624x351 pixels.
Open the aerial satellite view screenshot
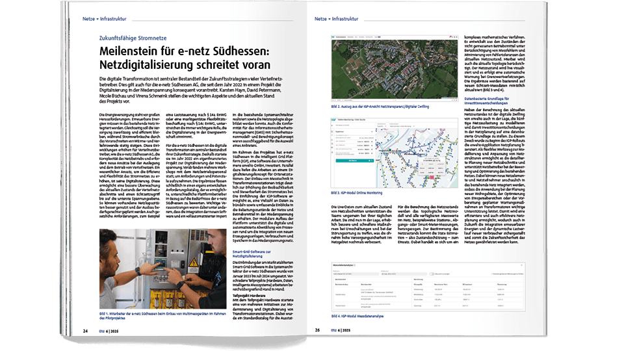tap(395, 69)
